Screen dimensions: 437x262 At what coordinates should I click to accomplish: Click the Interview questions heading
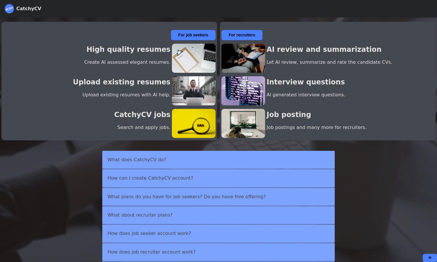tap(306, 82)
